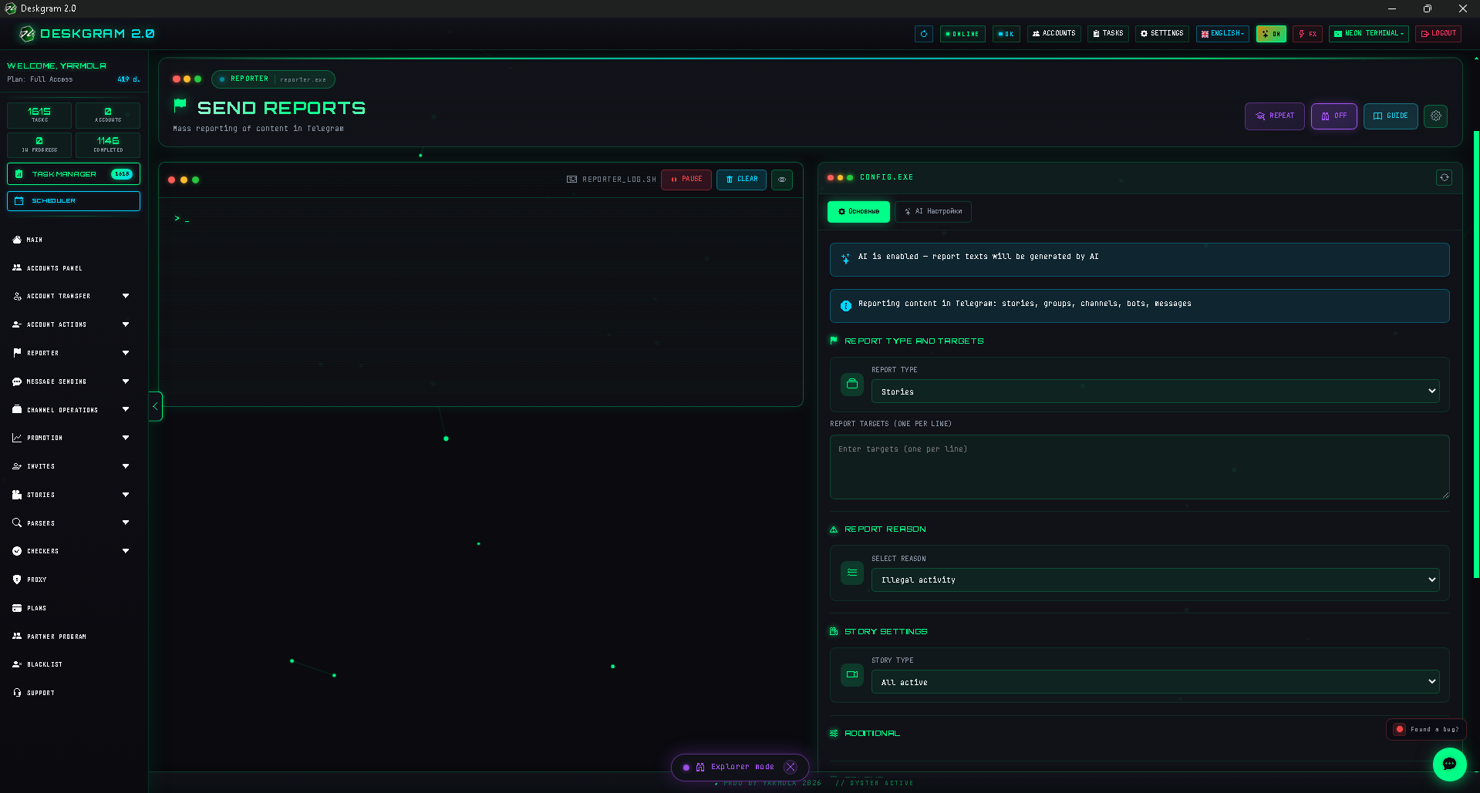The width and height of the screenshot is (1480, 793).
Task: Toggle the OFF button in Send Reports header
Action: 1334,116
